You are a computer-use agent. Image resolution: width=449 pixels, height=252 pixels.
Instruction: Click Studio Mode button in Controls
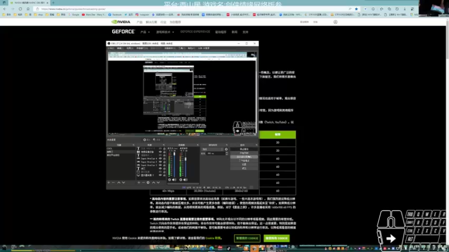tap(244, 161)
